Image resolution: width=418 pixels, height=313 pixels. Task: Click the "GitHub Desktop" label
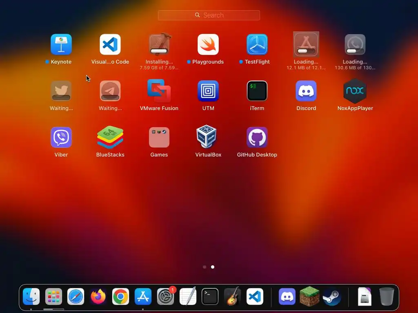pyautogui.click(x=257, y=154)
